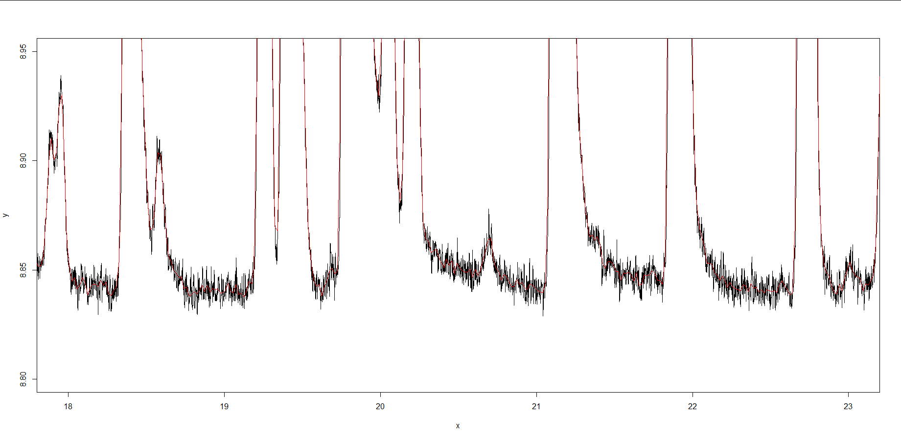Click the y-axis tick label 8.85
The image size is (901, 440).
[23, 270]
